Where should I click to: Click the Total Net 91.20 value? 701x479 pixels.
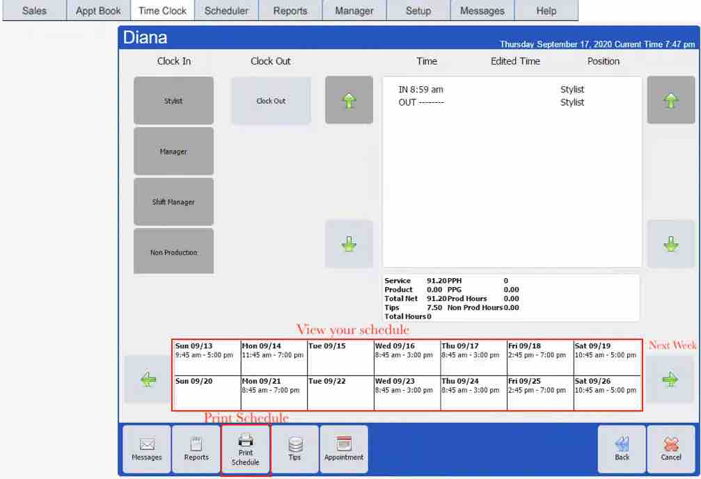click(x=436, y=299)
